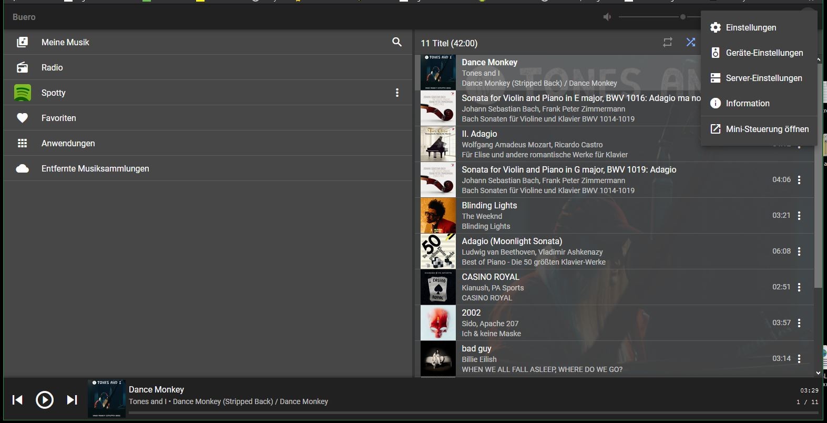Open Geräte-Einstellungen
The height and width of the screenshot is (423, 827).
(x=764, y=53)
